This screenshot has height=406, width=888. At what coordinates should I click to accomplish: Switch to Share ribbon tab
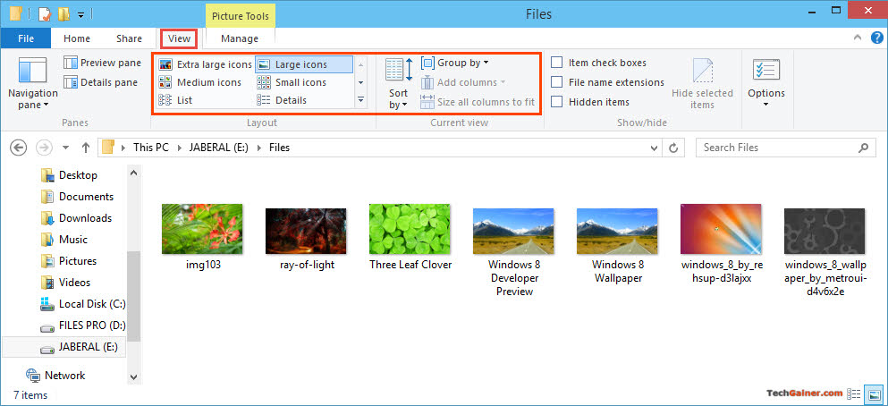(129, 38)
